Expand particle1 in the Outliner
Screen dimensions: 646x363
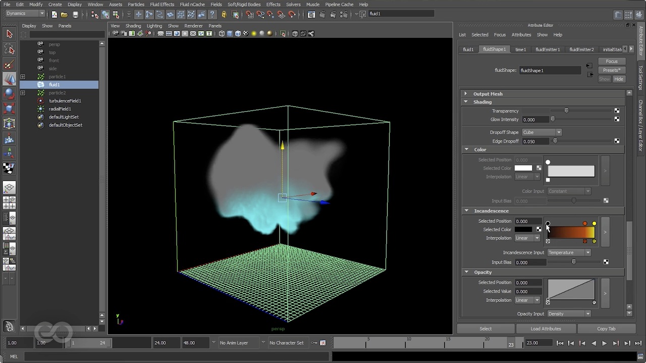pos(23,77)
